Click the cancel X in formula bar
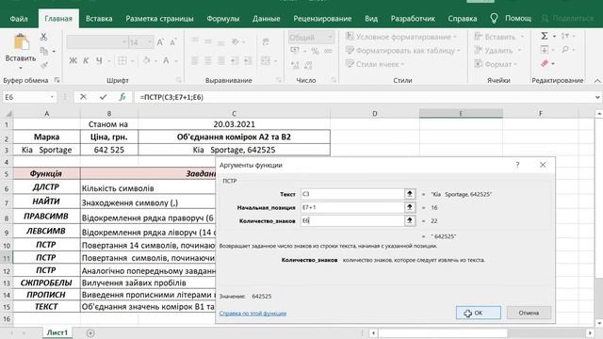Image resolution: width=603 pixels, height=339 pixels. point(83,97)
